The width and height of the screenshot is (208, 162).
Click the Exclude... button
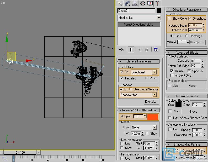[x=151, y=102]
